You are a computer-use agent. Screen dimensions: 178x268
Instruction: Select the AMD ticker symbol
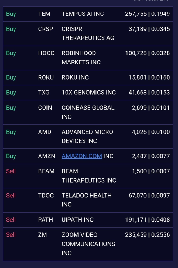pyautogui.click(x=45, y=132)
